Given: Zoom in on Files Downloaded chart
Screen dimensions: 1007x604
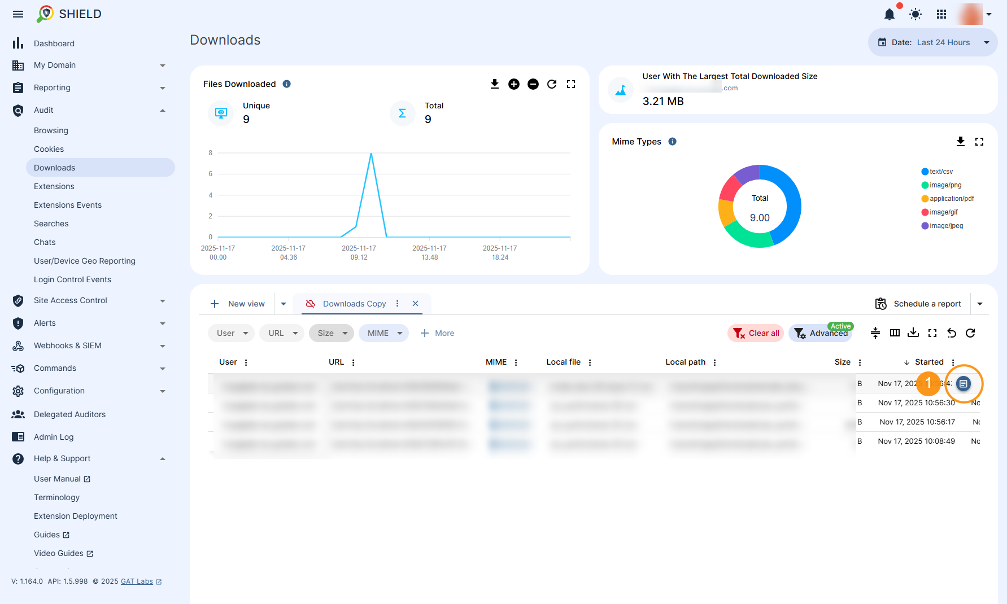Looking at the screenshot, I should (x=514, y=84).
